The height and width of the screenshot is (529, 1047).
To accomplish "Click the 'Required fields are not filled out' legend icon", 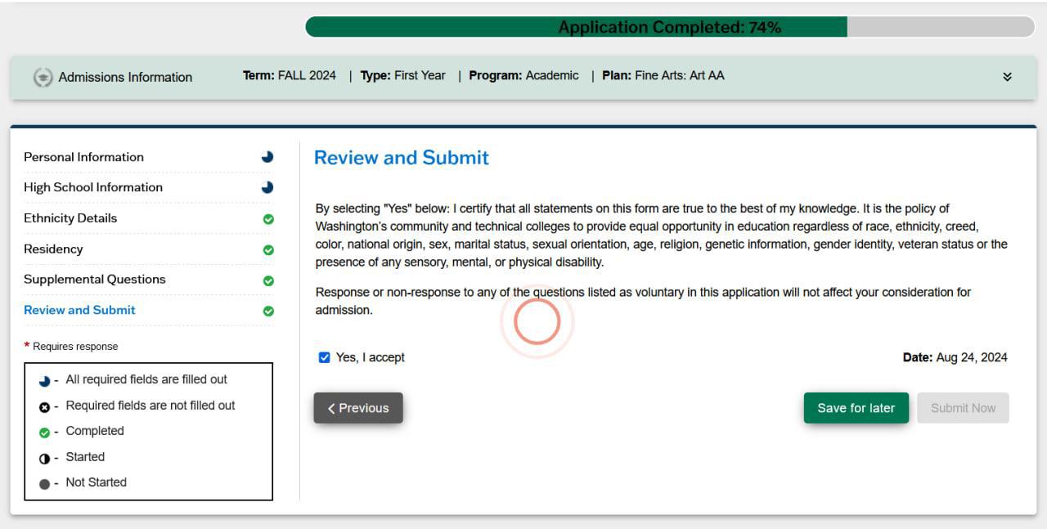I will [44, 406].
